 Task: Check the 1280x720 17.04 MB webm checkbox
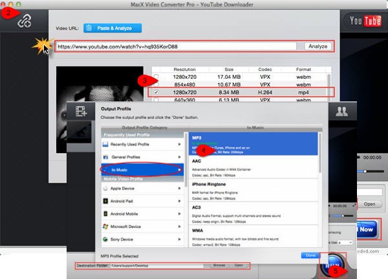coord(156,77)
